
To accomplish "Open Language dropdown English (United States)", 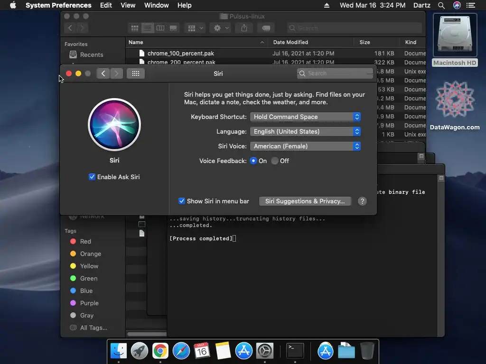I will coord(305,132).
